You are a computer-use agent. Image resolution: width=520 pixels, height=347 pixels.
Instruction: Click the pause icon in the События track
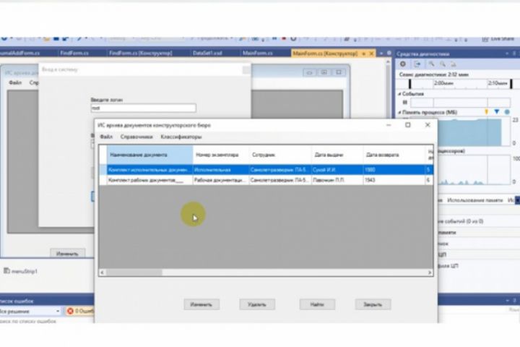[405, 103]
